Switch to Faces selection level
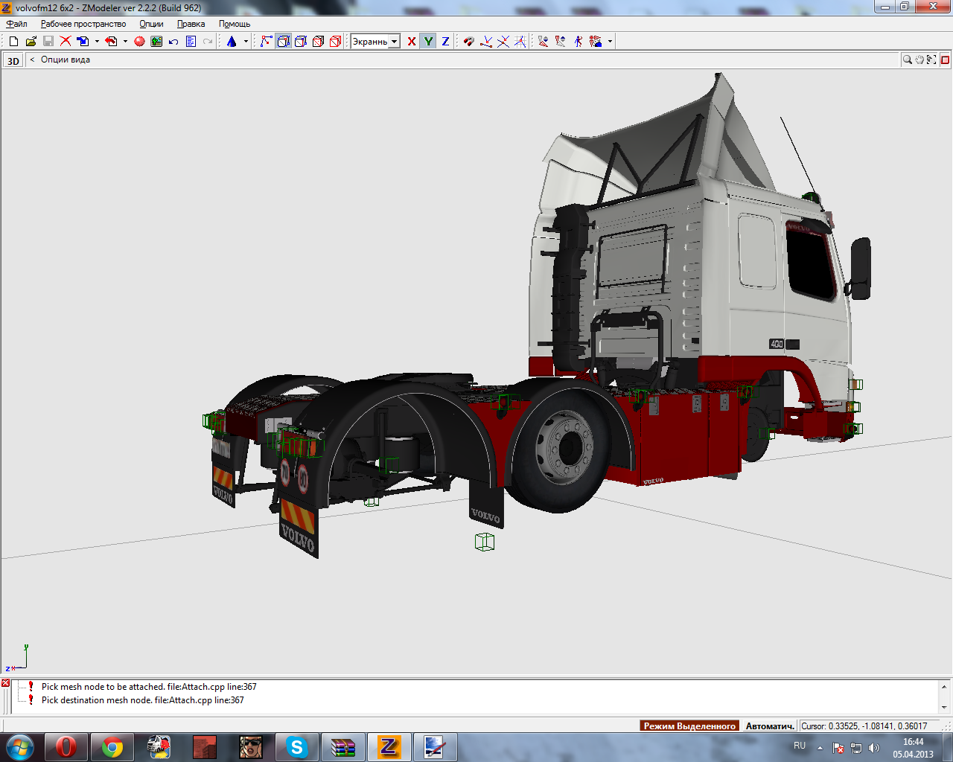Screen dimensions: 953x762 301,42
